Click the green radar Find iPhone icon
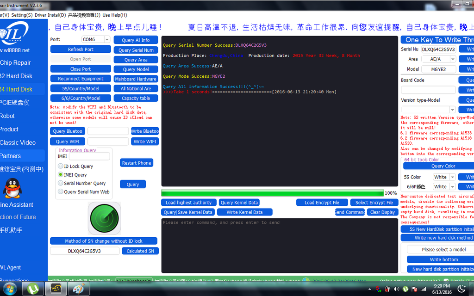The width and height of the screenshot is (474, 296). click(x=104, y=218)
